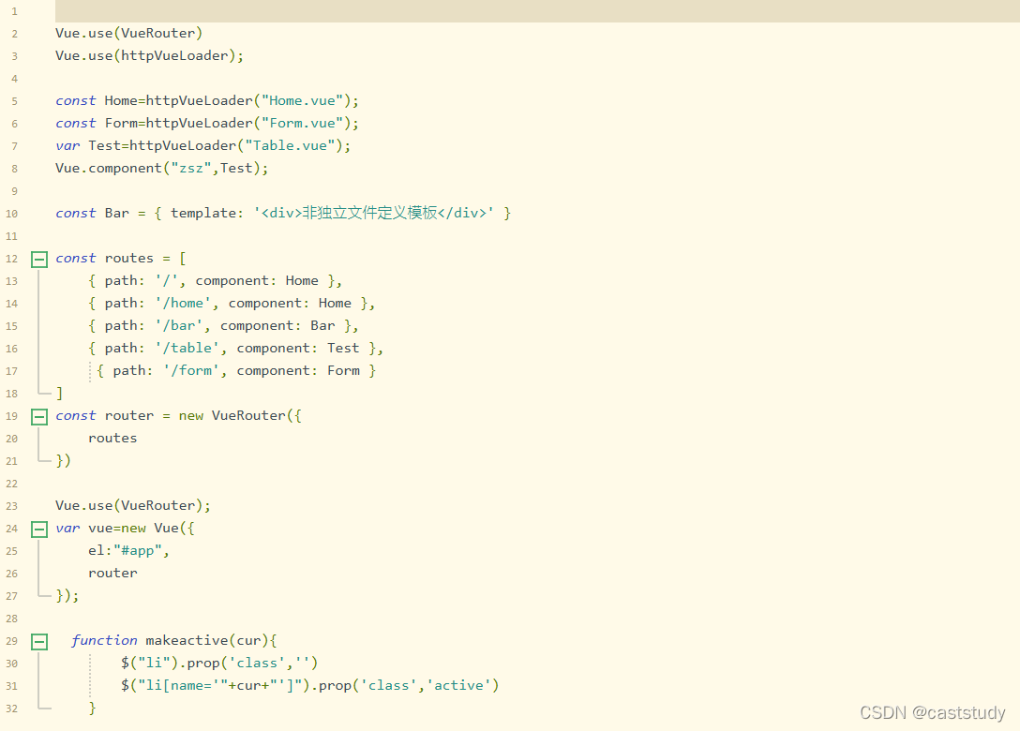Click the Chinese template string 非独立文件定义模板
Viewport: 1020px width, 731px height.
click(369, 213)
